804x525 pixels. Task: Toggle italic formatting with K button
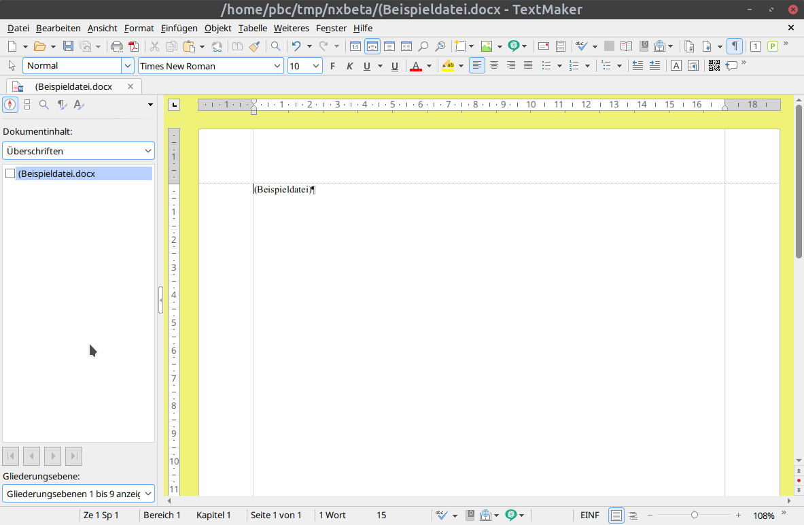(350, 66)
